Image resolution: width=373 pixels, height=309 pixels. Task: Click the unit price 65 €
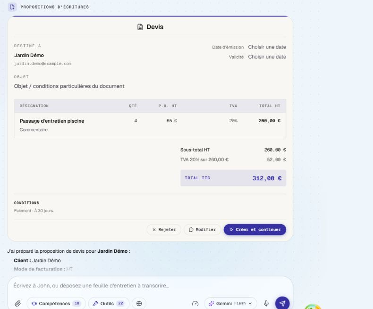pos(172,121)
